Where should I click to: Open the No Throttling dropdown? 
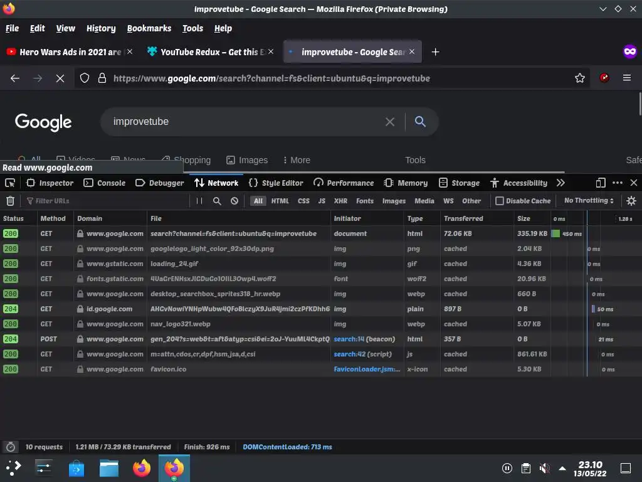589,200
